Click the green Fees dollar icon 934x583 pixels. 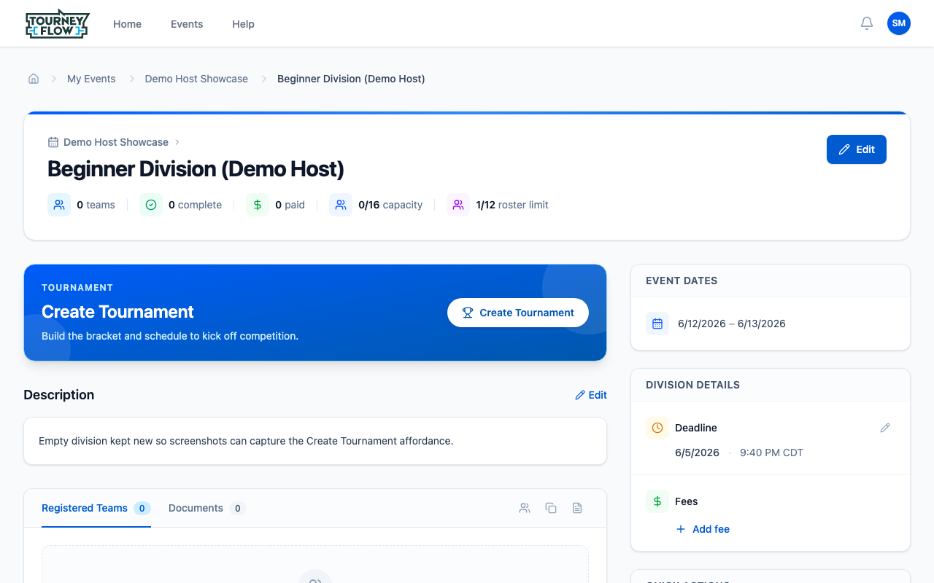tap(657, 501)
